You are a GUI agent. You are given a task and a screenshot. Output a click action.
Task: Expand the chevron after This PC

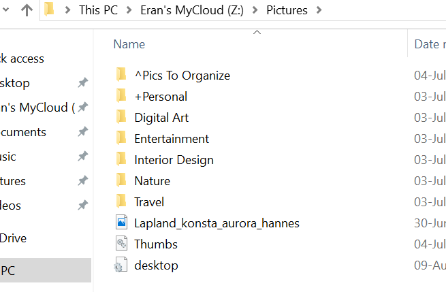point(129,10)
